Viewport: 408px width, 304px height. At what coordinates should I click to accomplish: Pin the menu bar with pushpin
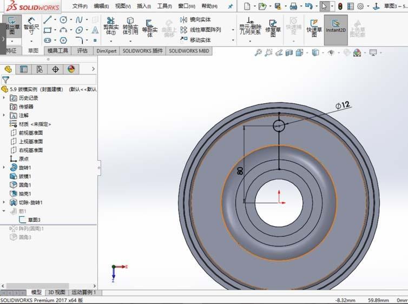click(230, 6)
